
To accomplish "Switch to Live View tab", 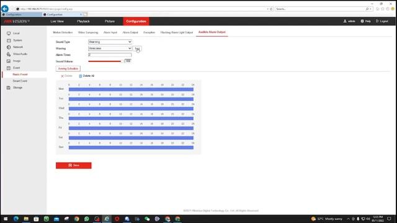I will tap(57, 22).
